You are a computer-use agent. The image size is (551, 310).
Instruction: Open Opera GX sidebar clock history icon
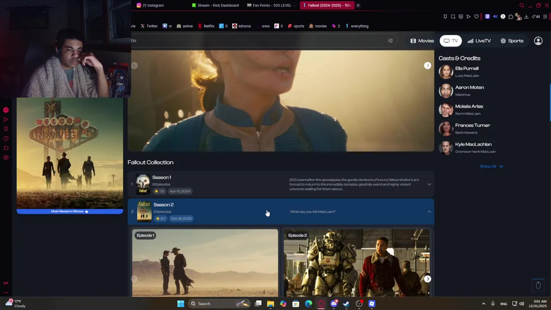pyautogui.click(x=6, y=139)
